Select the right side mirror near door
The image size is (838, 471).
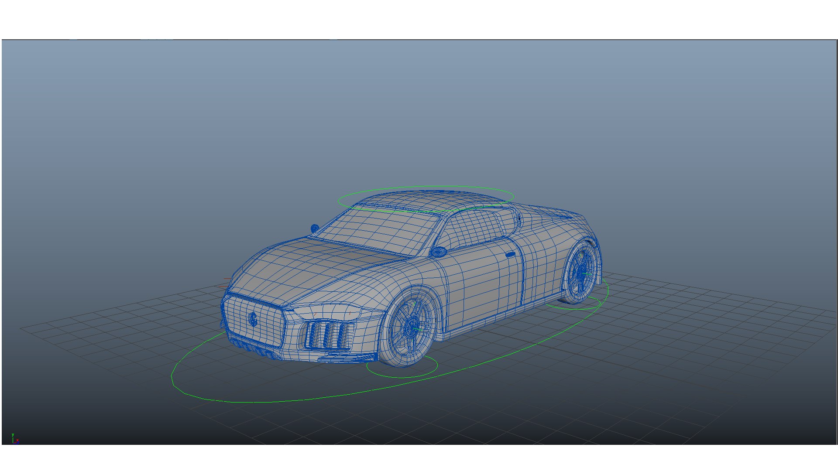click(x=438, y=252)
